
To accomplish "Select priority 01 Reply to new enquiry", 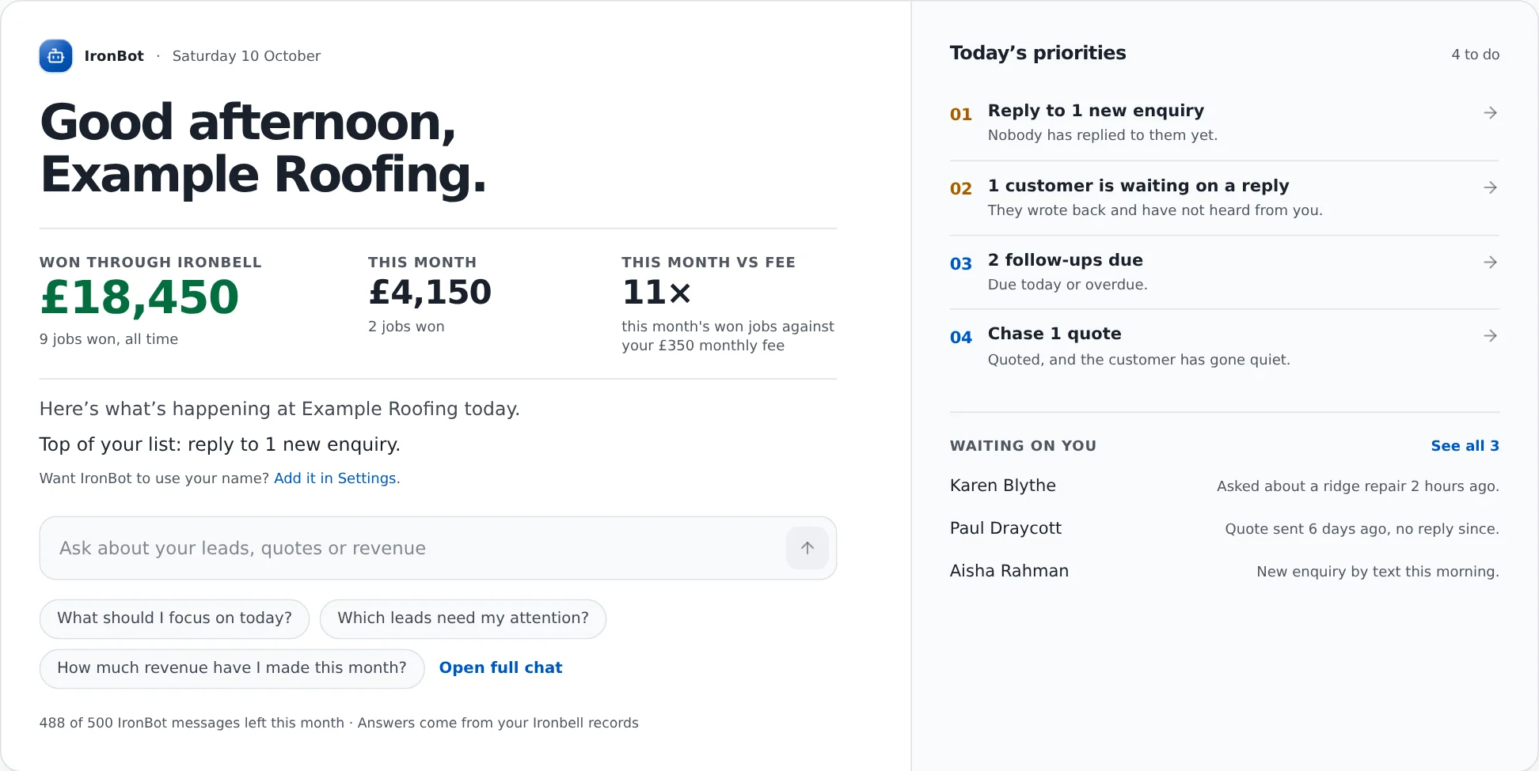I will [x=1224, y=123].
